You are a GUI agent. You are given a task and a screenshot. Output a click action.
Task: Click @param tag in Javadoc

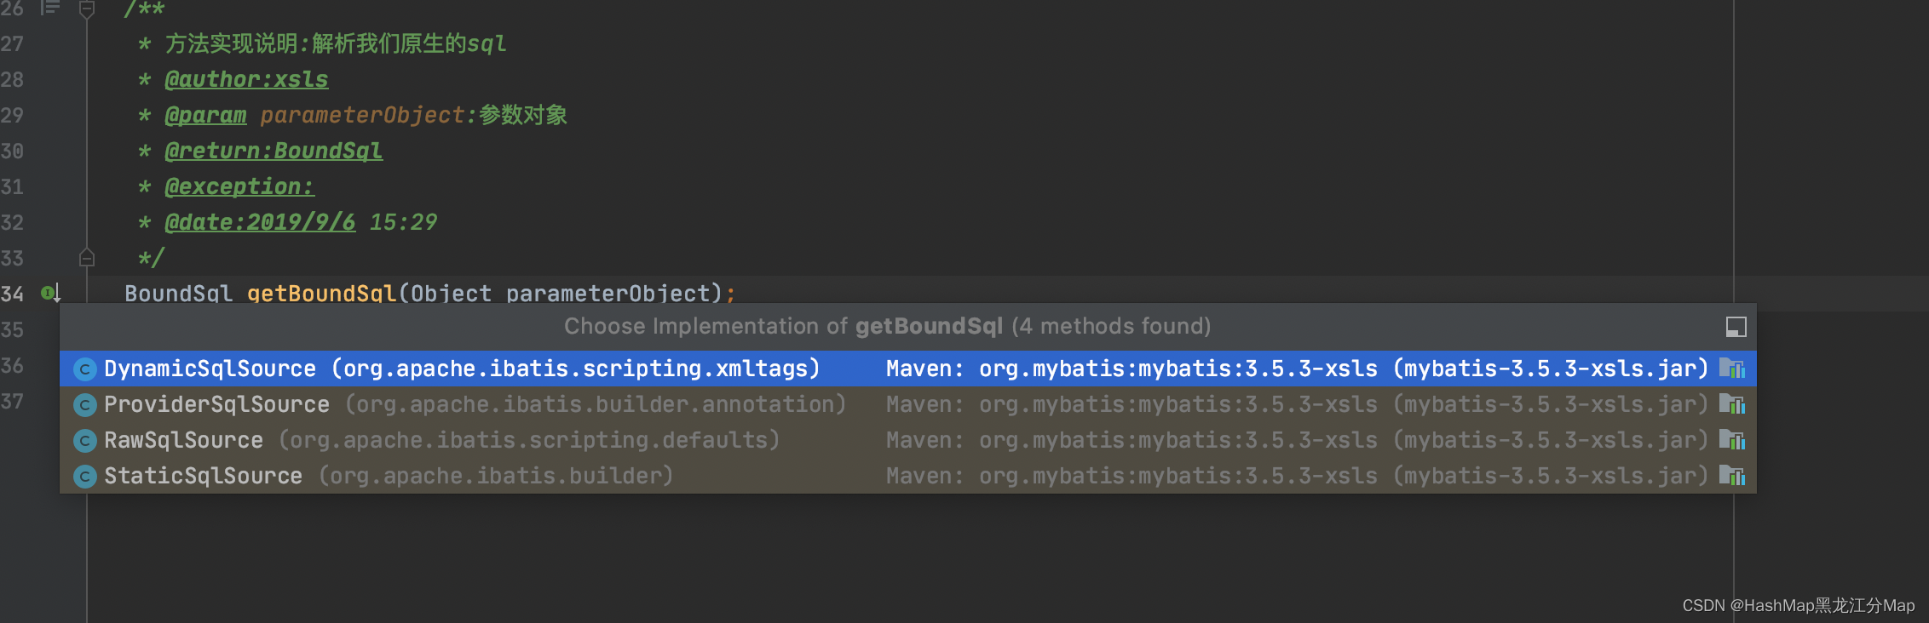[205, 115]
